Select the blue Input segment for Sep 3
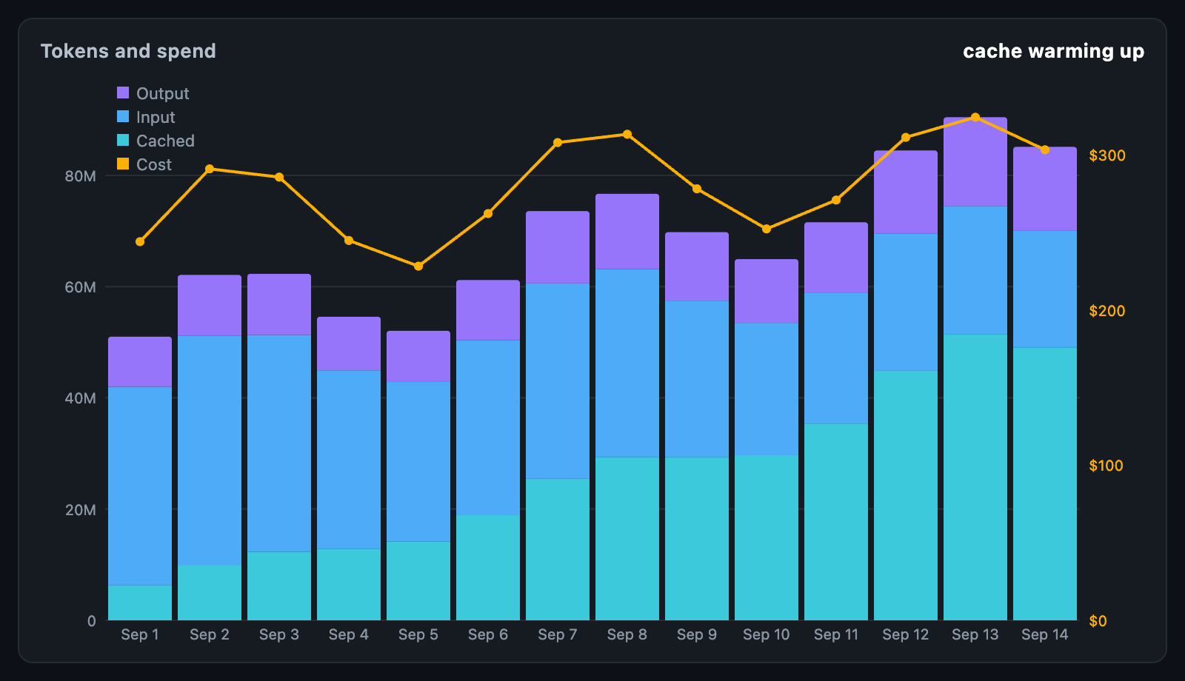Screen dimensions: 1185x681 click(x=279, y=443)
